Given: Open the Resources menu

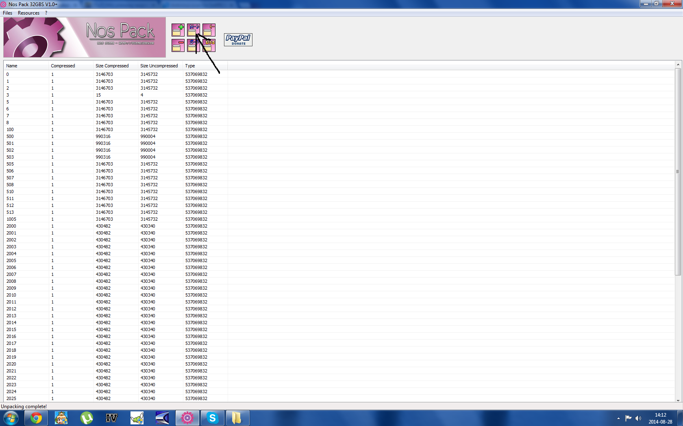Looking at the screenshot, I should pyautogui.click(x=28, y=13).
